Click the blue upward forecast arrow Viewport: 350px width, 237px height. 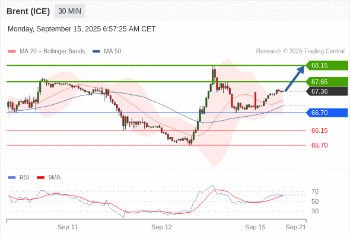[295, 78]
